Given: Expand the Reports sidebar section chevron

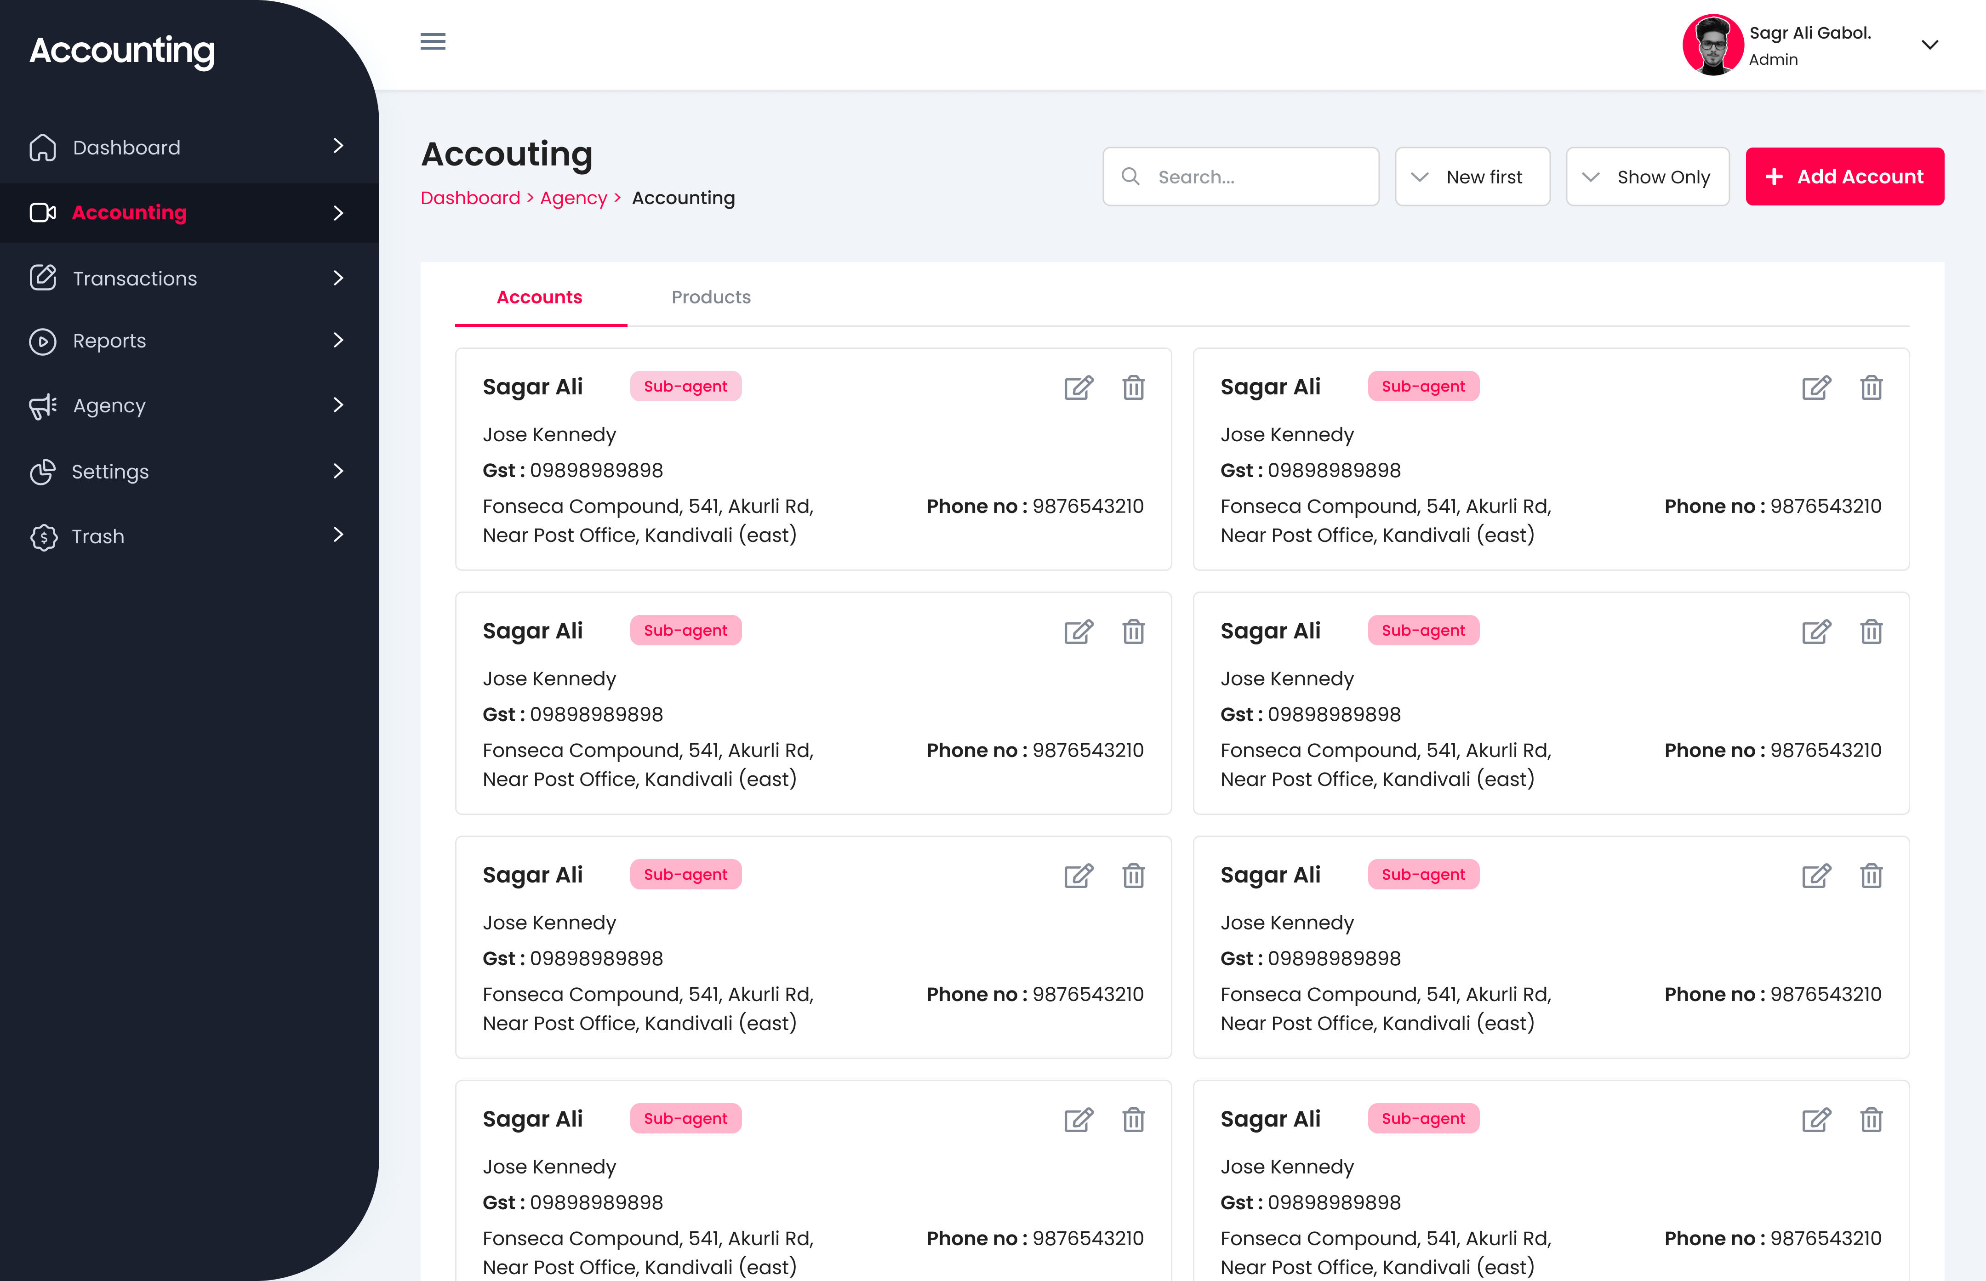Looking at the screenshot, I should coord(337,341).
